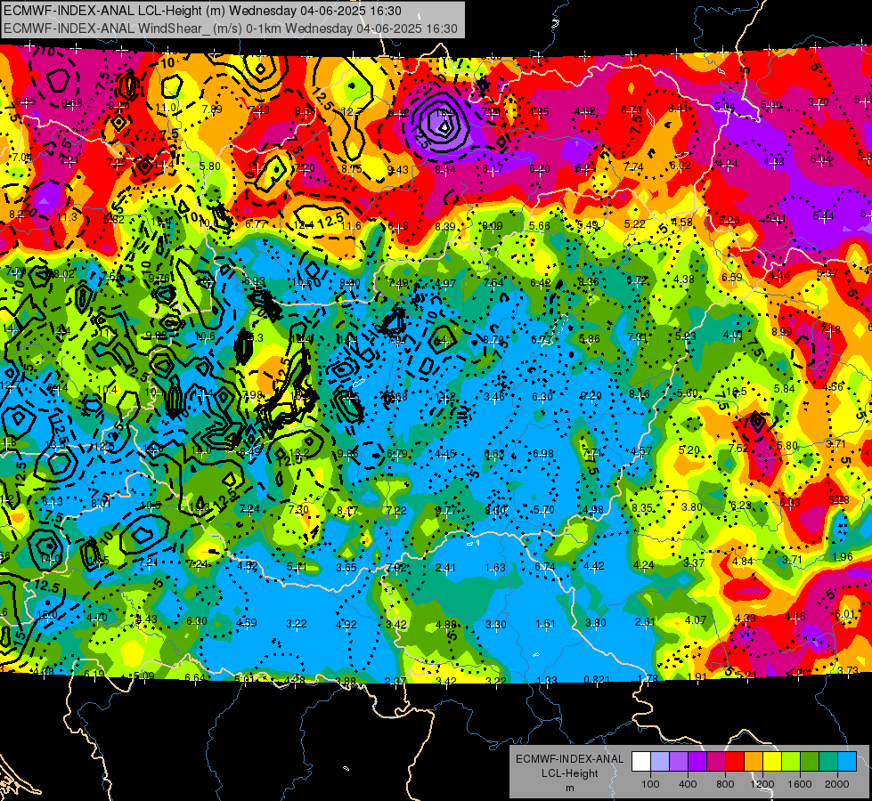Image resolution: width=872 pixels, height=801 pixels.
Task: Click the orange legend swatch
Action: point(754,761)
